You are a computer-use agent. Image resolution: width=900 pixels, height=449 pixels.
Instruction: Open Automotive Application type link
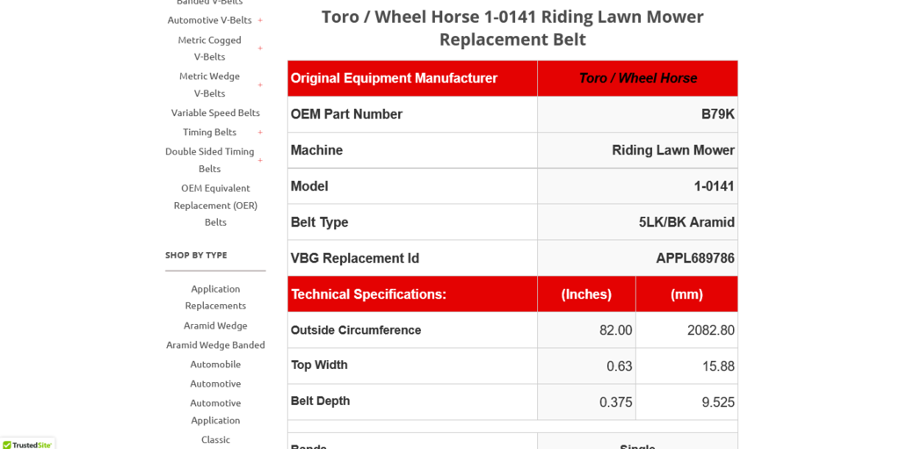(x=215, y=411)
